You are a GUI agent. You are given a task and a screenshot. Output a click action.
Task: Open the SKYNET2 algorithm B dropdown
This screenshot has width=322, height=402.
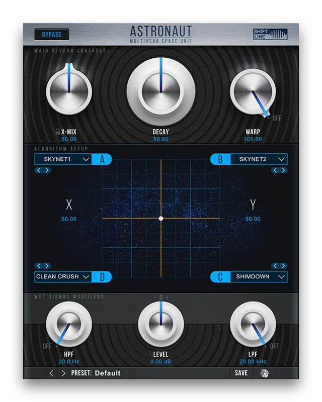pyautogui.click(x=259, y=159)
